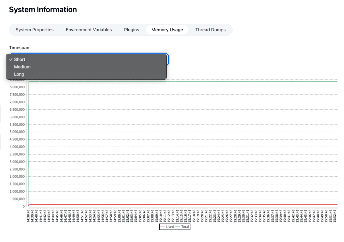Screen dimensions: 344x242
Task: Toggle the Total series in the legend
Action: 185,227
